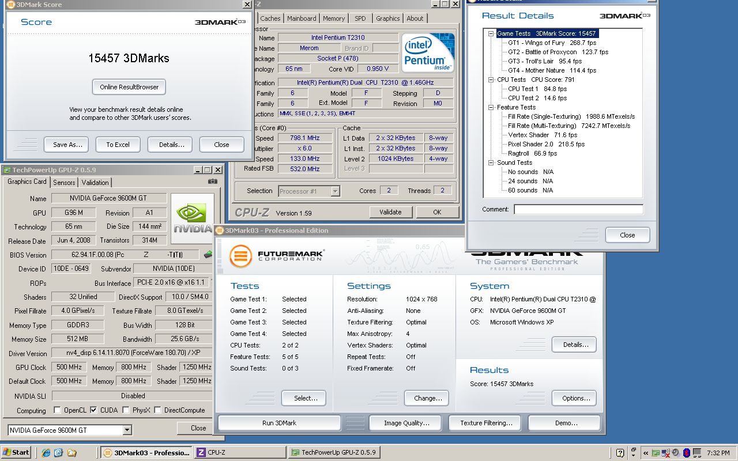Image resolution: width=738 pixels, height=461 pixels.
Task: Switch to the Sensors tab in GPU-Z
Action: (x=64, y=182)
